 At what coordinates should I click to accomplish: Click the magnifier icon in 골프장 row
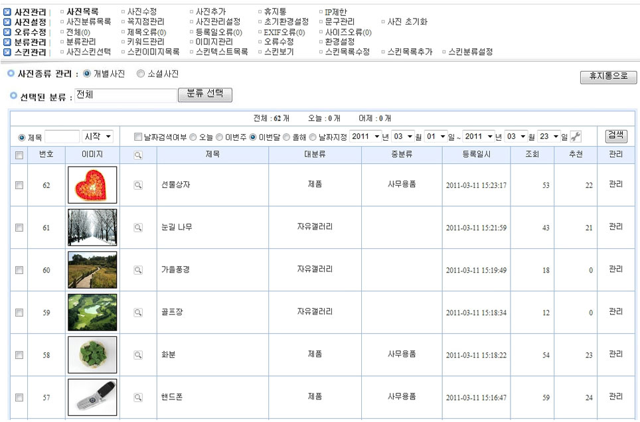click(x=138, y=313)
